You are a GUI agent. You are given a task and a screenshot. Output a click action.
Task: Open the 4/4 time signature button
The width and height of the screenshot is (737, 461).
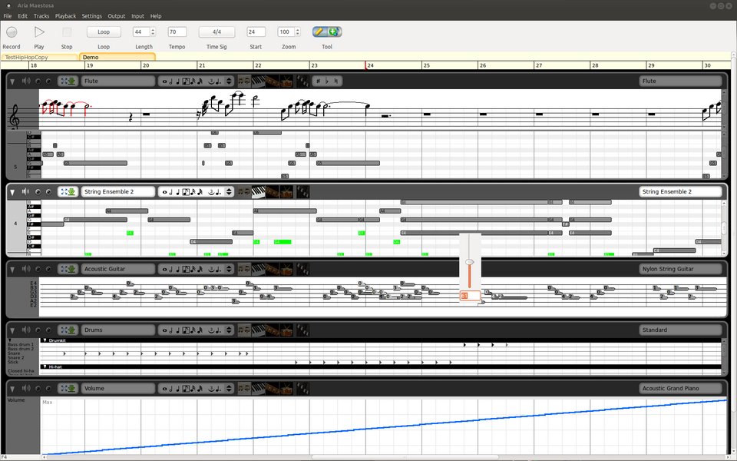point(216,32)
